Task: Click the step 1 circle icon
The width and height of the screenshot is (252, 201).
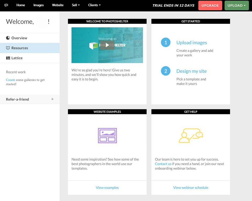Action: point(166,42)
